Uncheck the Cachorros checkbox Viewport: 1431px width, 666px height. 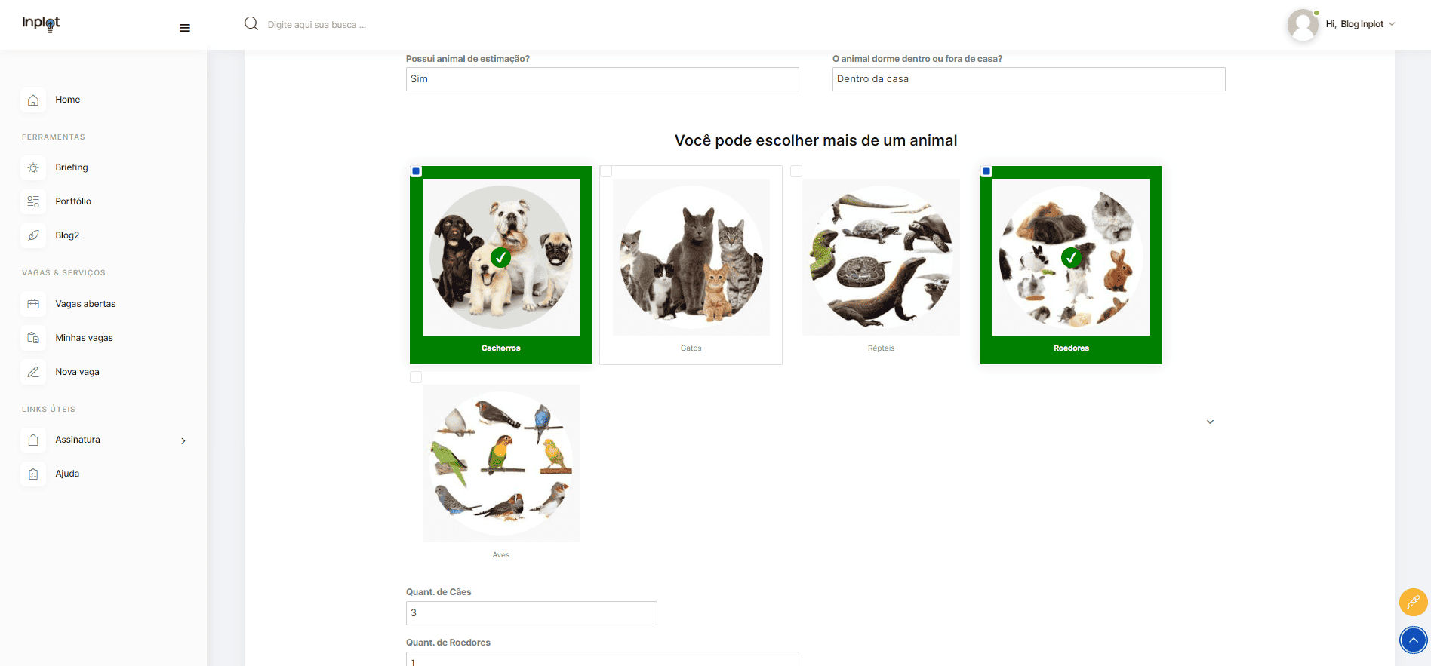(x=416, y=171)
